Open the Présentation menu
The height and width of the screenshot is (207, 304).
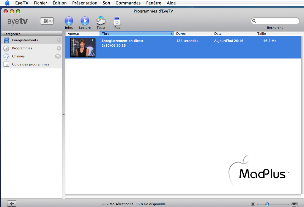click(85, 3)
